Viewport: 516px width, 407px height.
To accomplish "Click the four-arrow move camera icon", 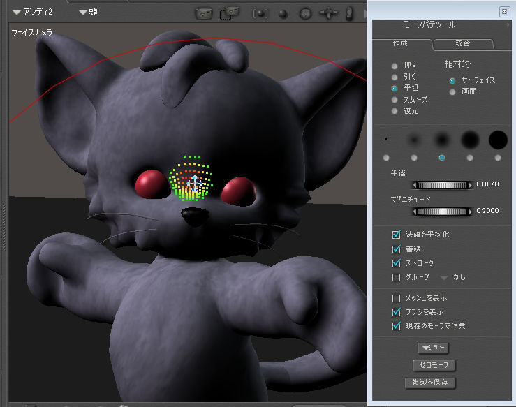I will click(x=328, y=13).
